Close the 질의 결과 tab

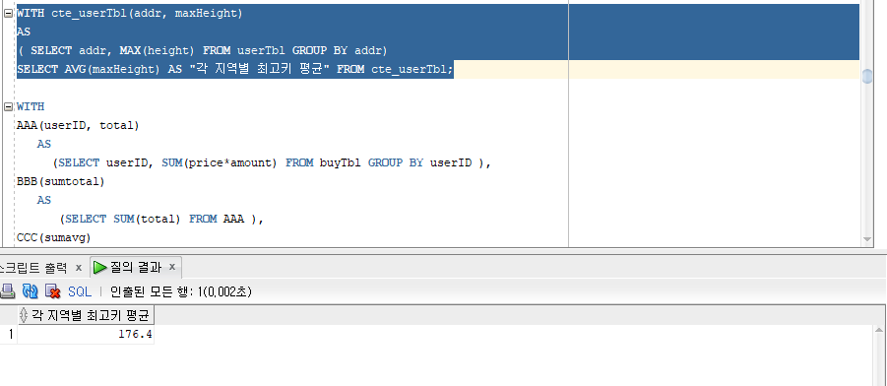(x=172, y=267)
